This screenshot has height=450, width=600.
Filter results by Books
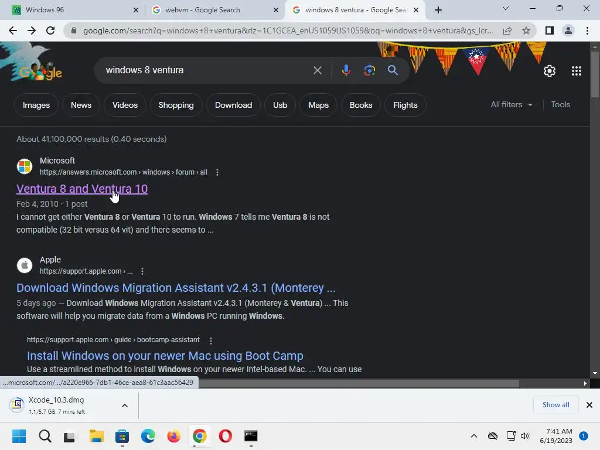click(x=361, y=105)
